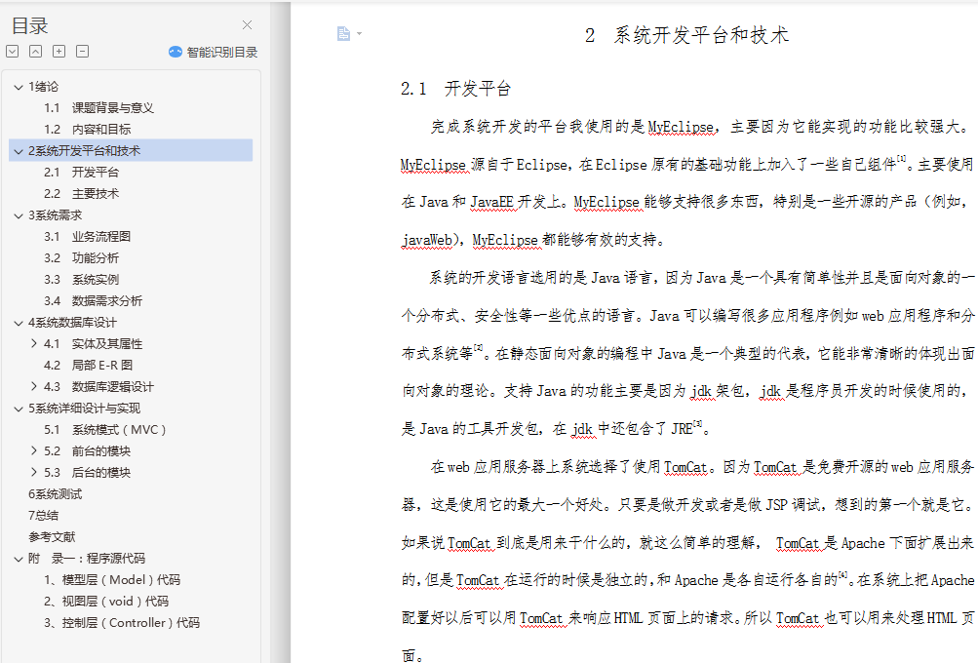This screenshot has height=663, width=978.
Task: Jump to 1.2 内容和目标
Action: click(x=88, y=129)
